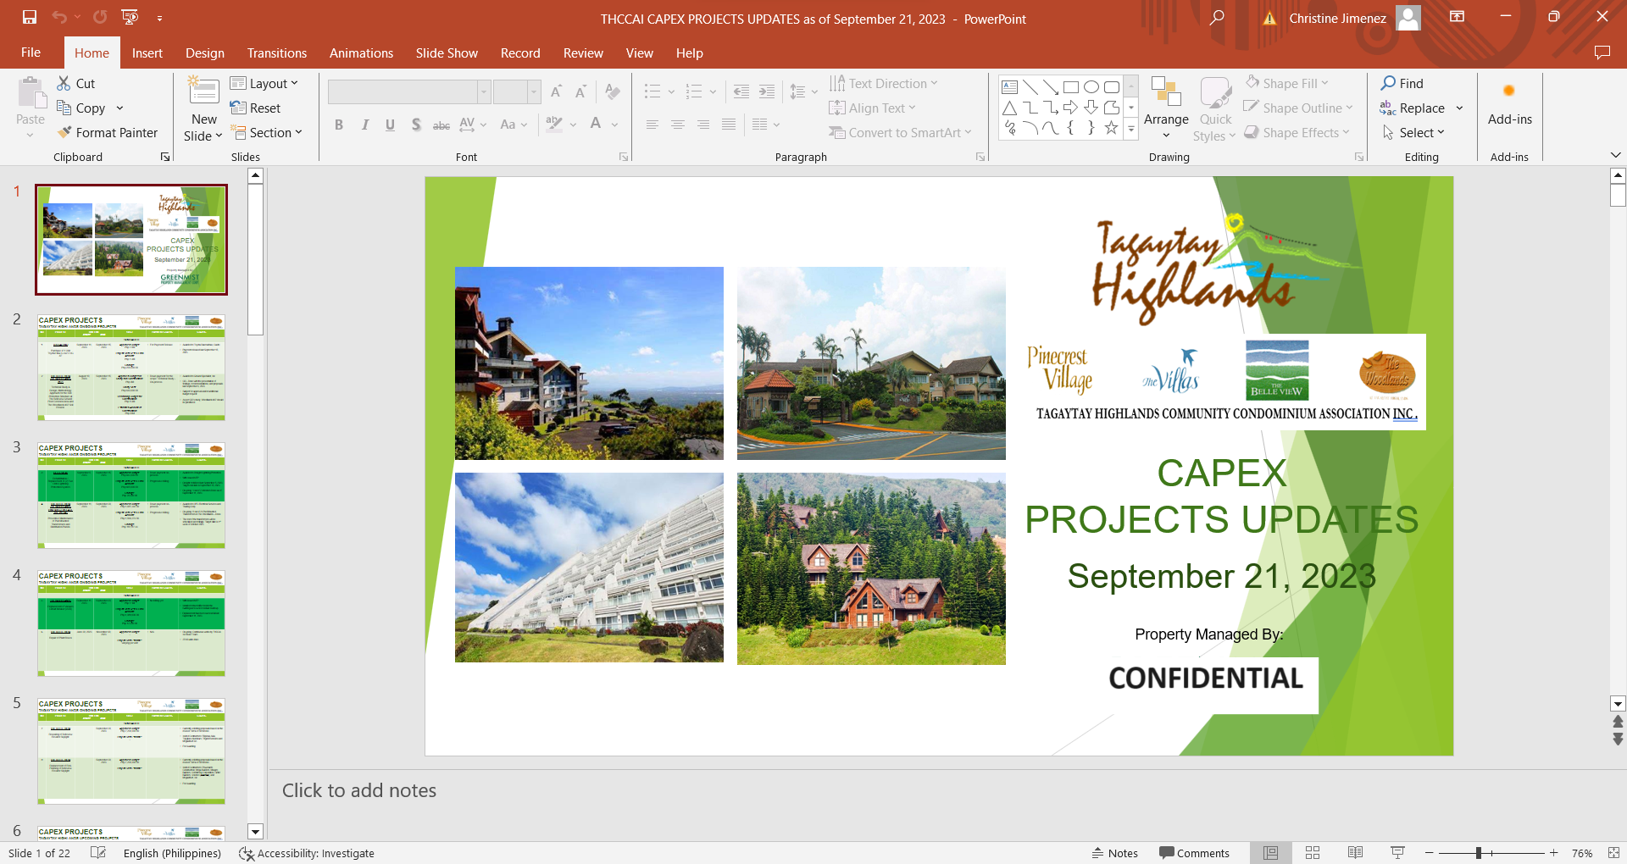Image resolution: width=1627 pixels, height=864 pixels.
Task: Align text to the left
Action: click(652, 125)
